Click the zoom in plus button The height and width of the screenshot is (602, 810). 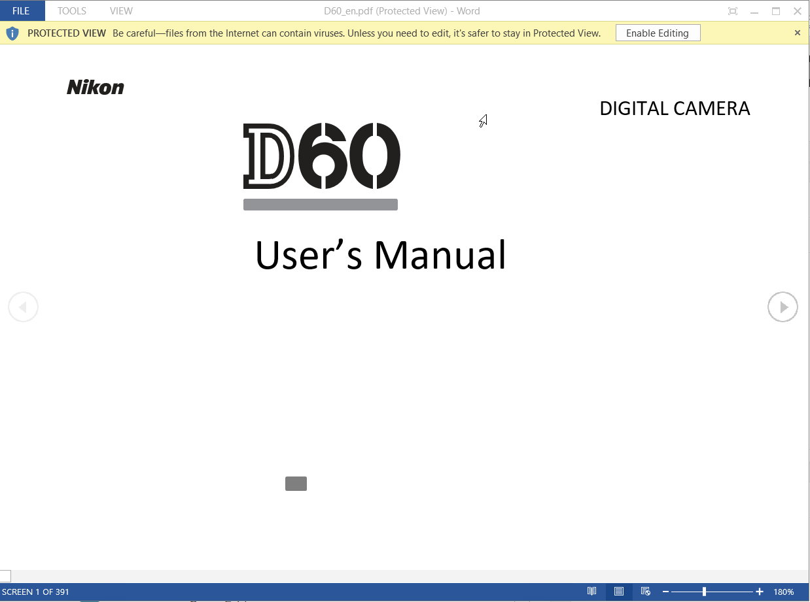(760, 592)
